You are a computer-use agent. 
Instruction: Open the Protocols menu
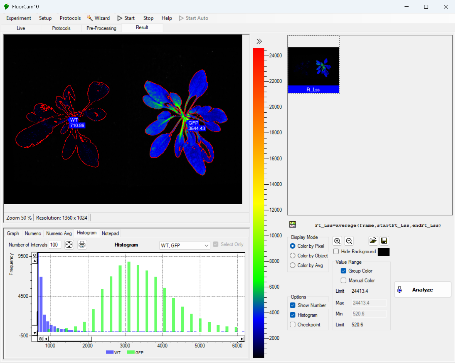[x=70, y=18]
